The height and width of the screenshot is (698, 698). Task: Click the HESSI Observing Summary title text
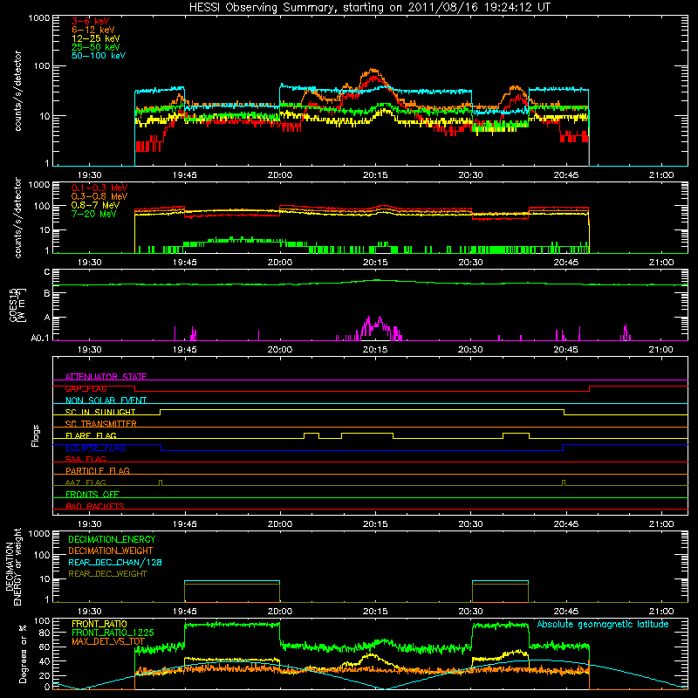click(x=369, y=7)
